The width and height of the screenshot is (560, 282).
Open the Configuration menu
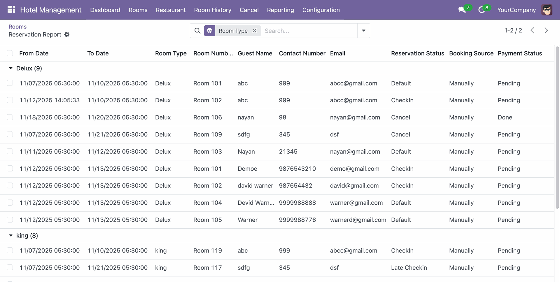[321, 10]
